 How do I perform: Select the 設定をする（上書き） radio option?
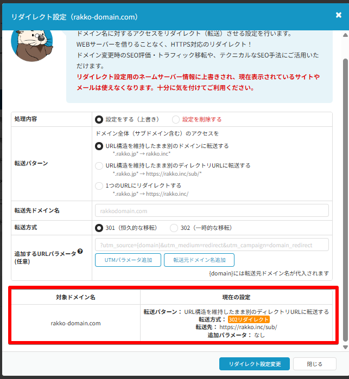(99, 119)
